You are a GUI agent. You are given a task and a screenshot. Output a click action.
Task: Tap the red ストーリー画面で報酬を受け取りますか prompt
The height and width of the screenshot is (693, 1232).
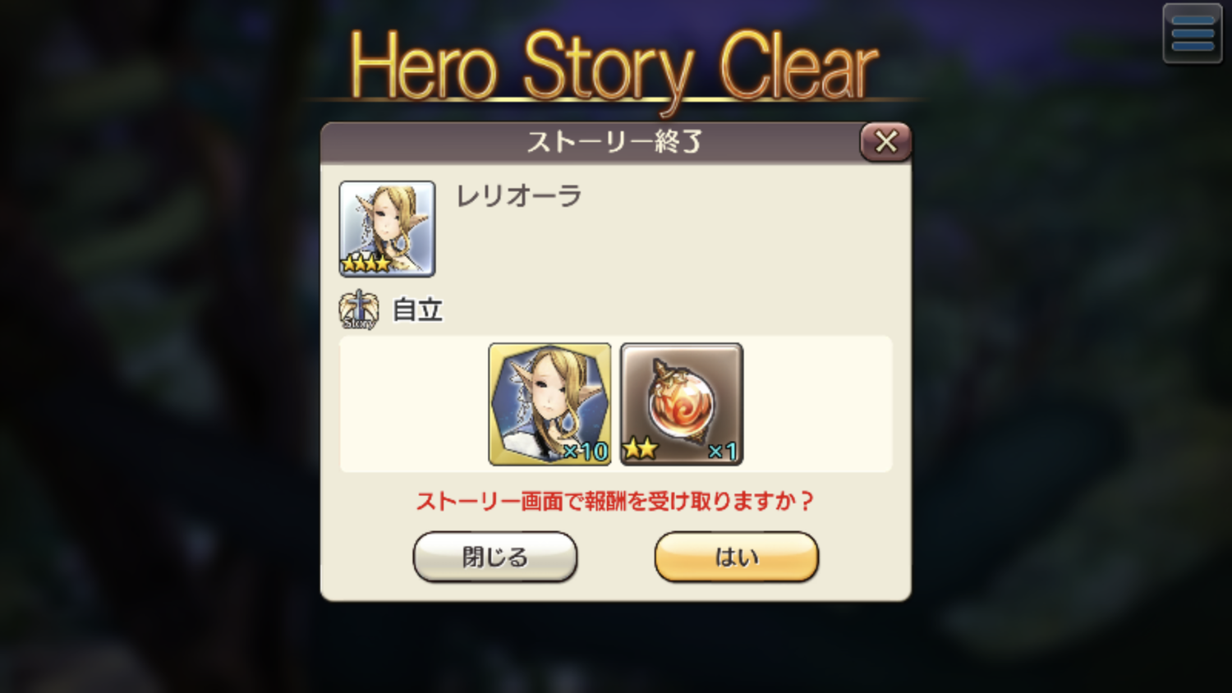click(x=614, y=501)
